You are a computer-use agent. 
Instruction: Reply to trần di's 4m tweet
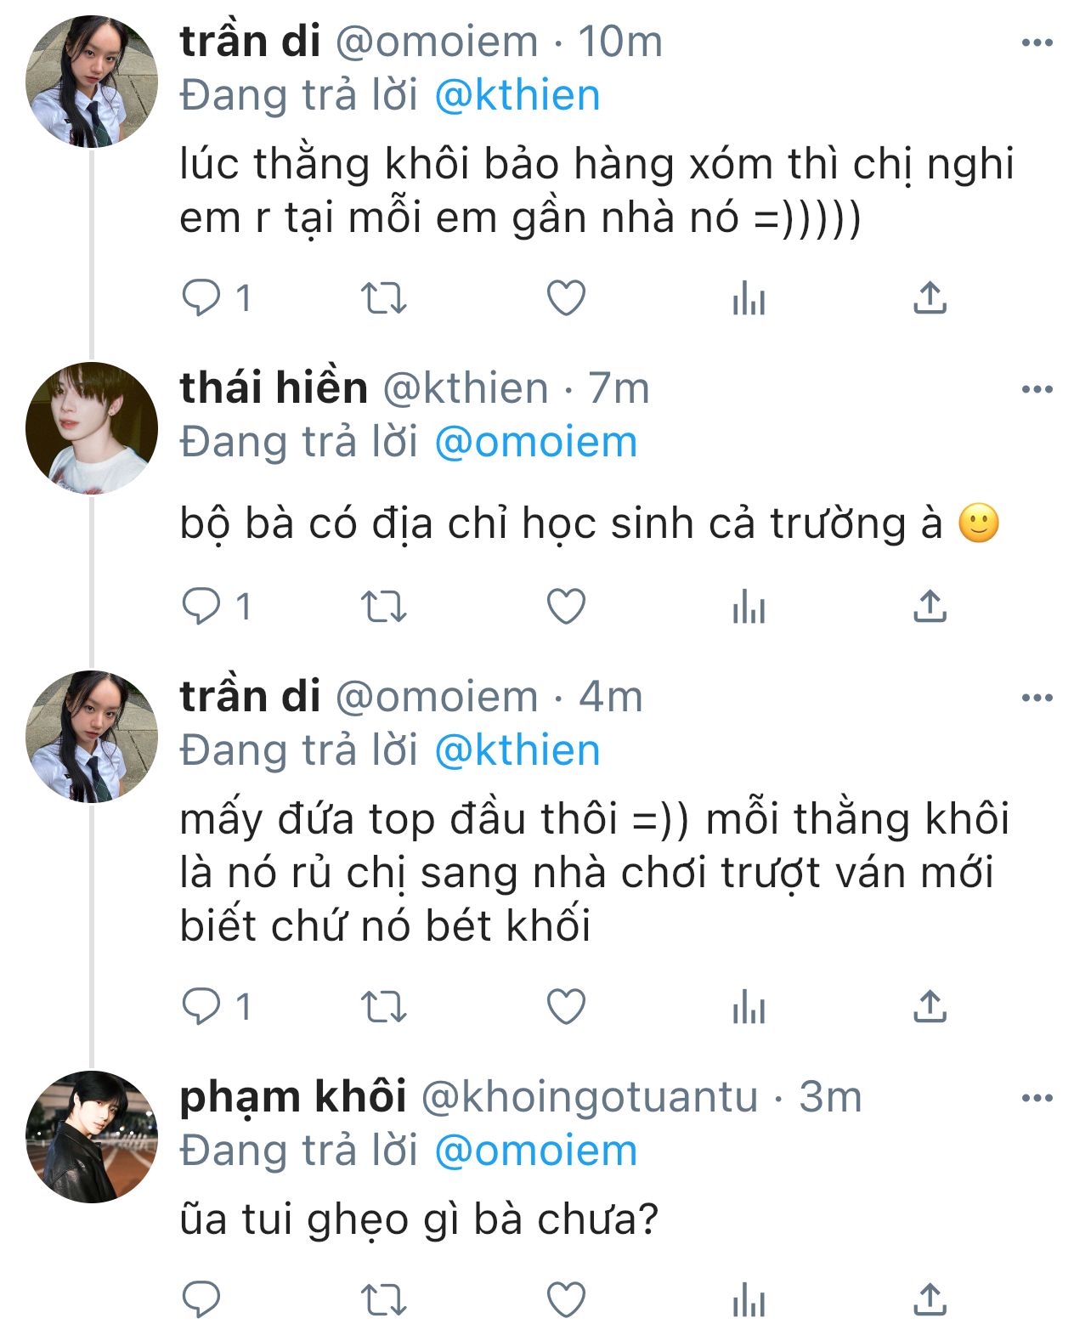tap(202, 1007)
